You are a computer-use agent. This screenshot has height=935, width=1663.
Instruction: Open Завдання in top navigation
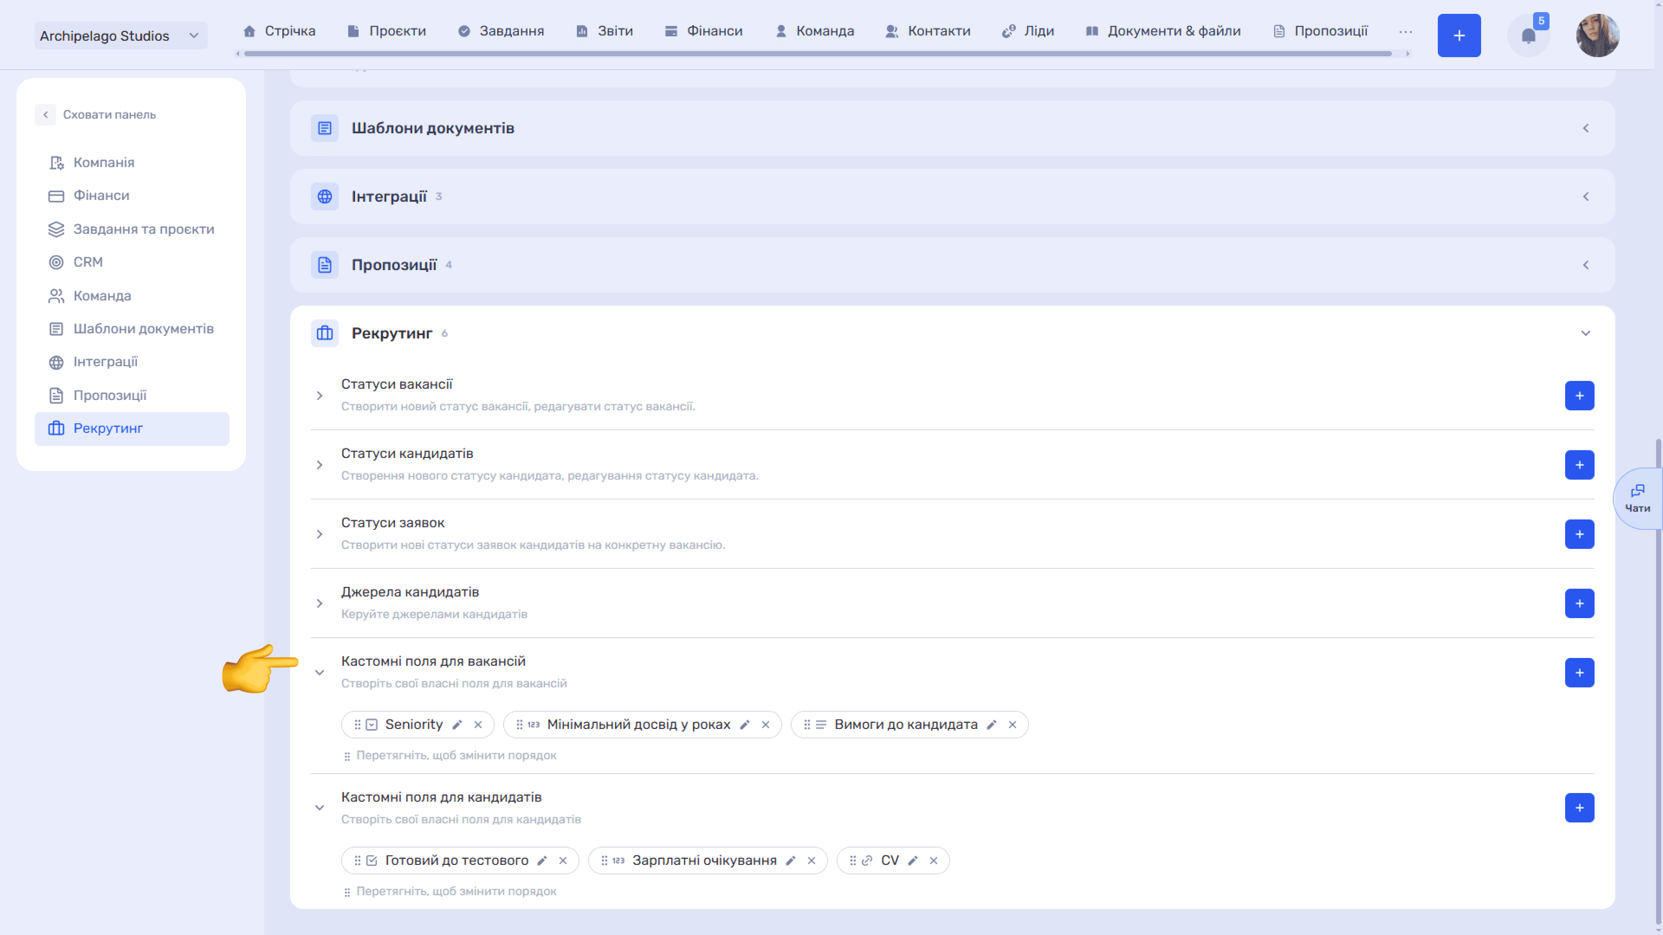(x=501, y=31)
